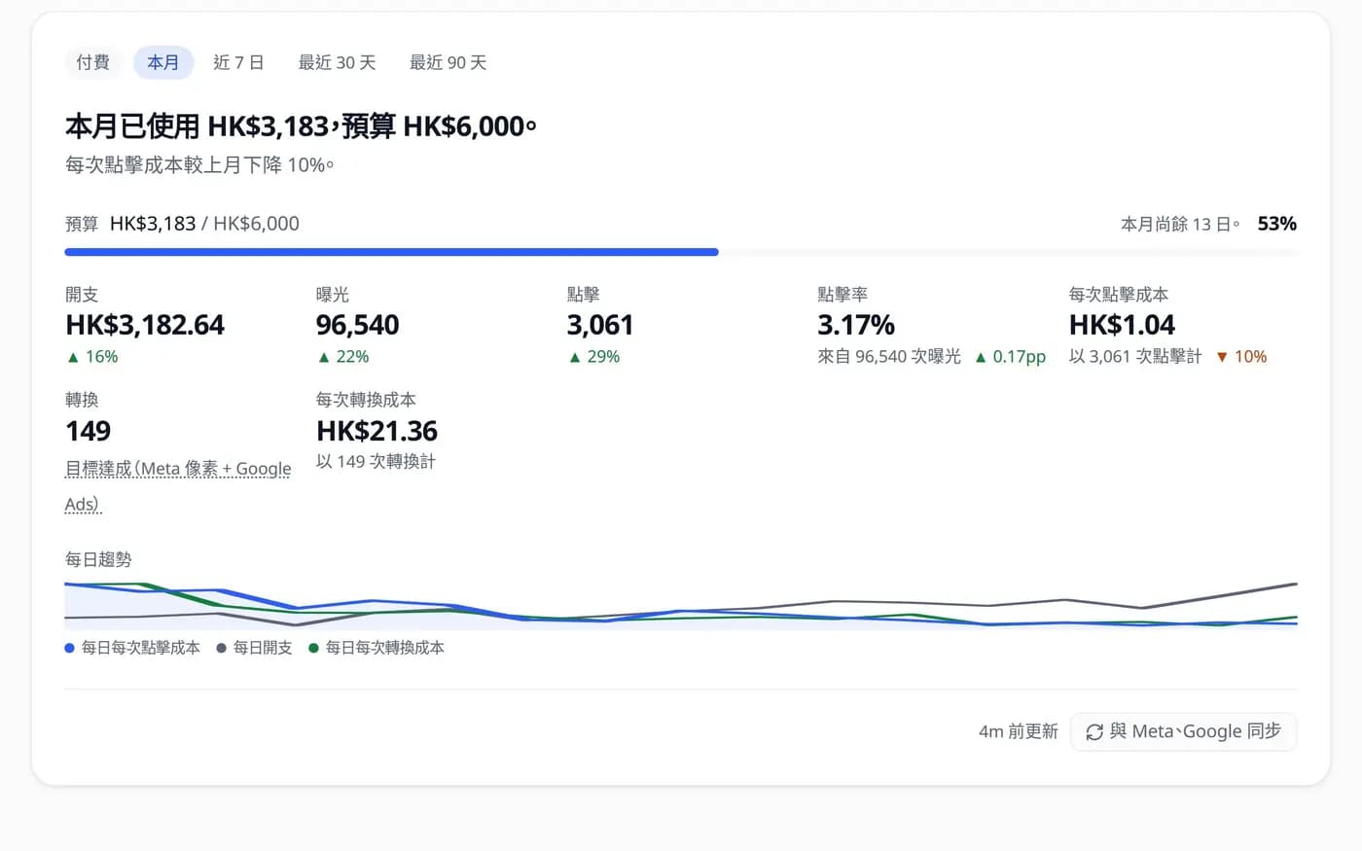
Task: Click the green up triangle beside 0.17pp
Action: coord(981,358)
